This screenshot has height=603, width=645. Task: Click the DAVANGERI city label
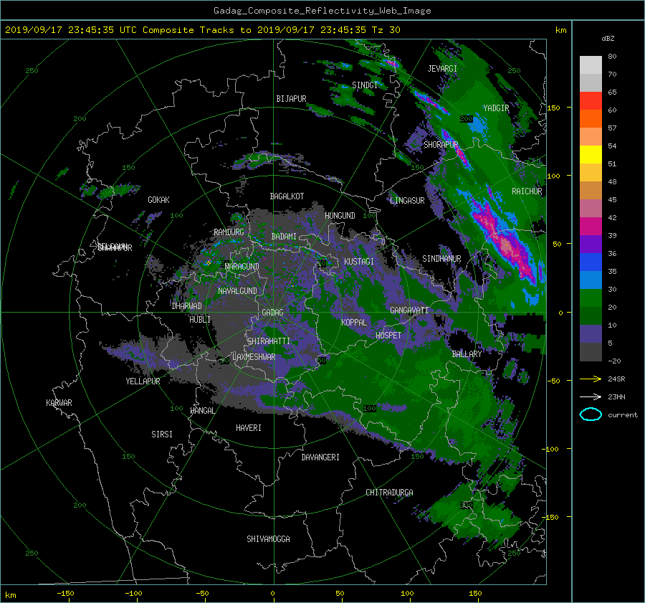(320, 457)
